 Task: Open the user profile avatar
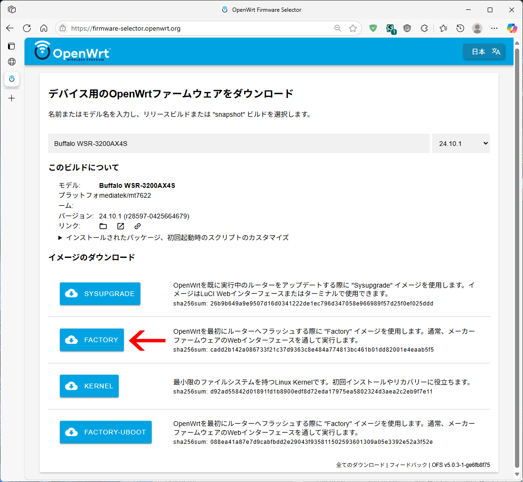(477, 28)
